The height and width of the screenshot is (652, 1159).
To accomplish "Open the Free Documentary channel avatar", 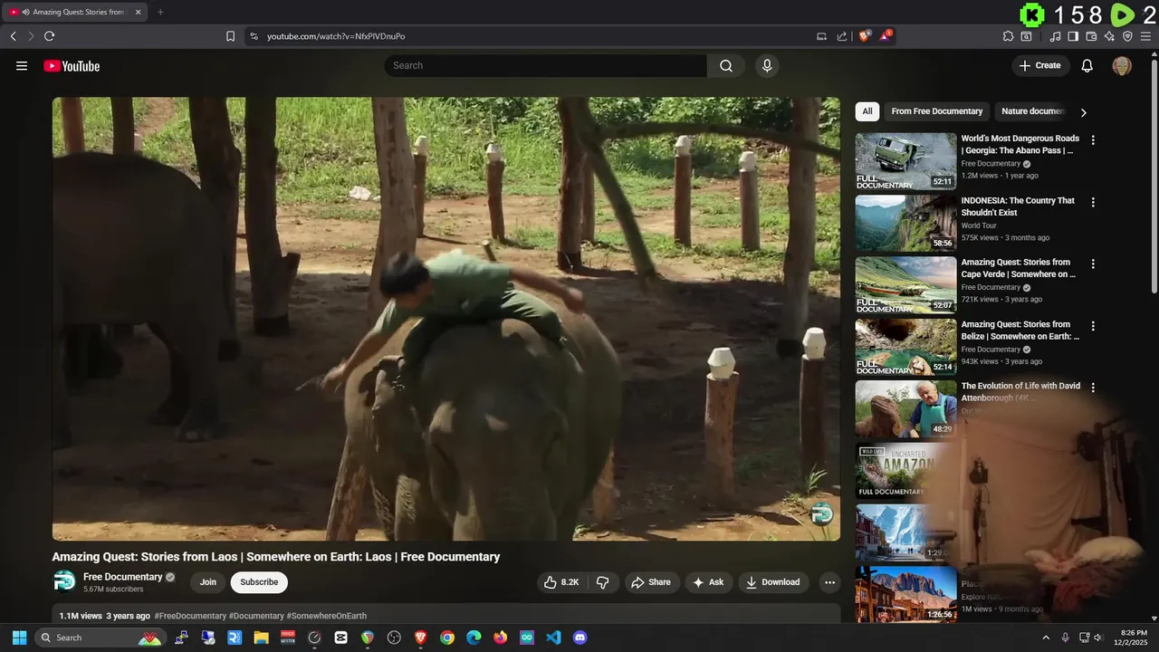I will 64,581.
